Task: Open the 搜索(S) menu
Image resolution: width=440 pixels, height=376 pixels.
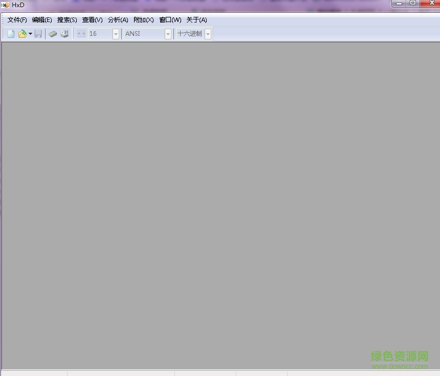Action: [67, 20]
